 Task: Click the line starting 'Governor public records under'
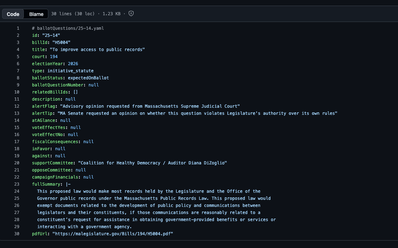(154, 198)
